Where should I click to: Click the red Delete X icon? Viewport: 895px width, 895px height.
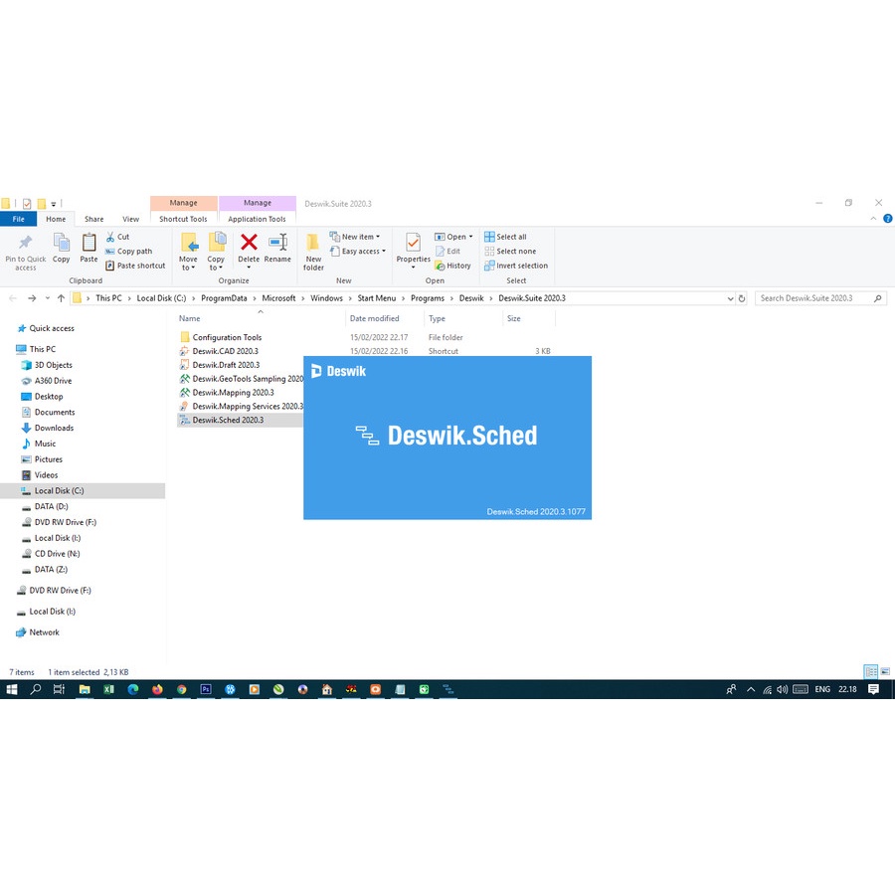click(x=249, y=243)
